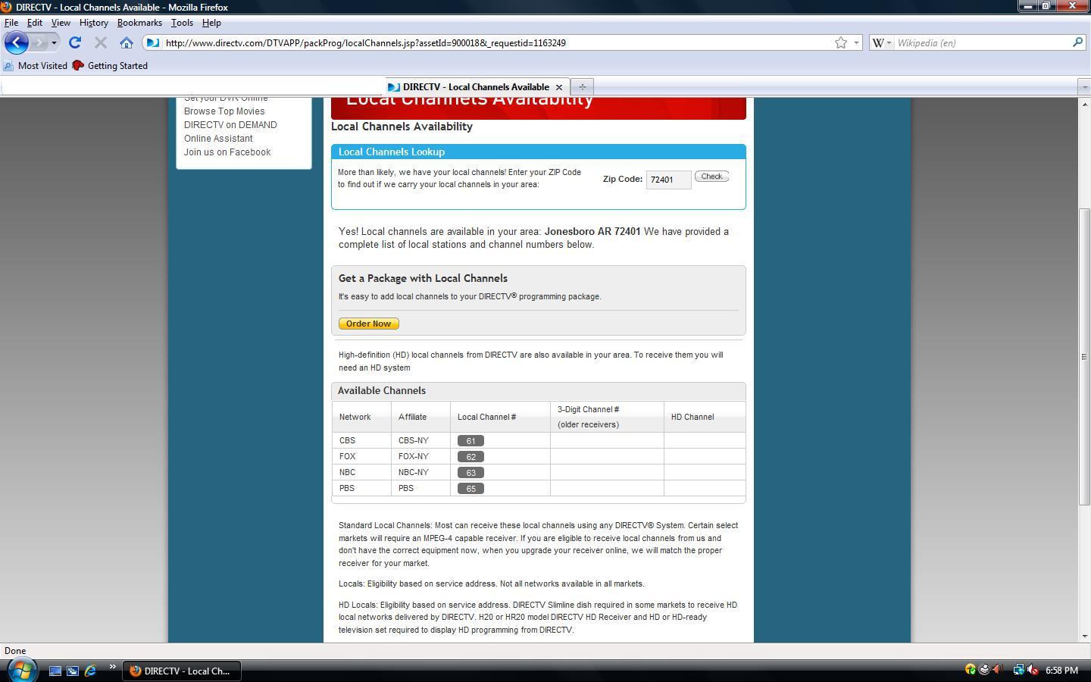Open the File menu
1091x682 pixels.
[x=11, y=23]
